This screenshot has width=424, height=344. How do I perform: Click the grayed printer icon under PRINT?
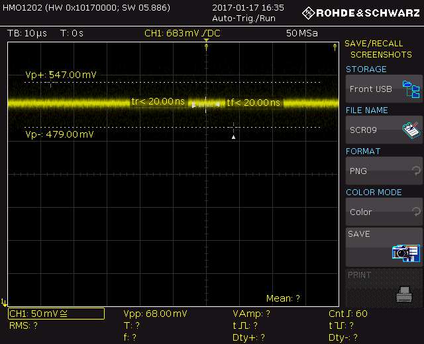click(404, 294)
